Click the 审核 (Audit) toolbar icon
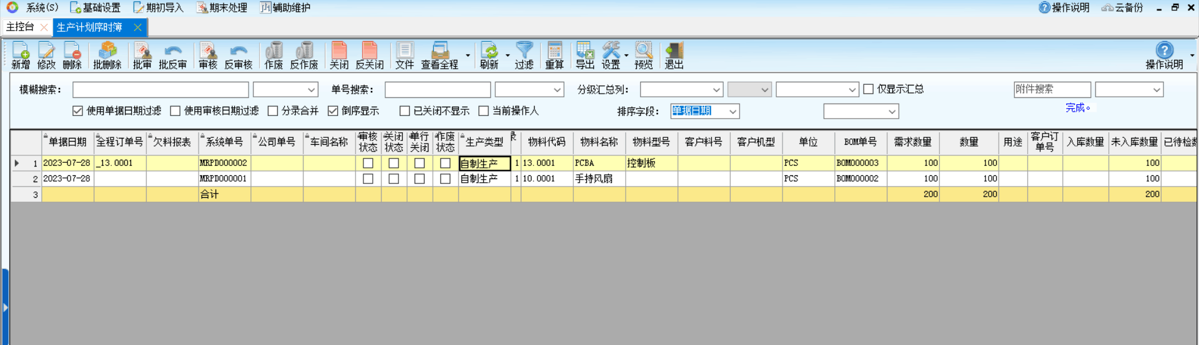Image resolution: width=1199 pixels, height=345 pixels. pyautogui.click(x=207, y=55)
